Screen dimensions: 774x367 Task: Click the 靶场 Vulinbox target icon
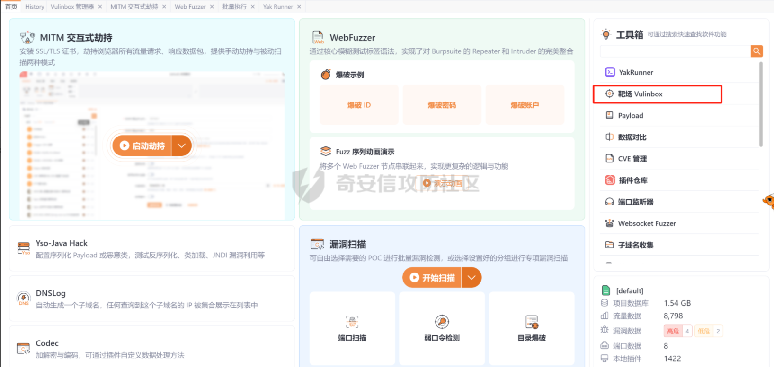tap(610, 94)
